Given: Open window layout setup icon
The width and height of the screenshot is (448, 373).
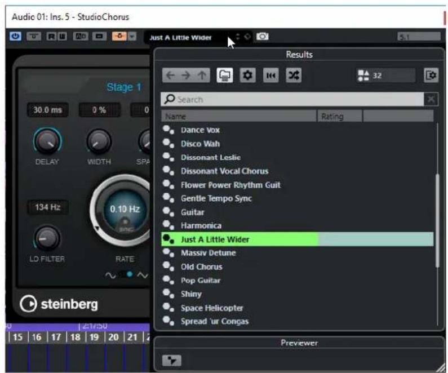Looking at the screenshot, I should (431, 76).
